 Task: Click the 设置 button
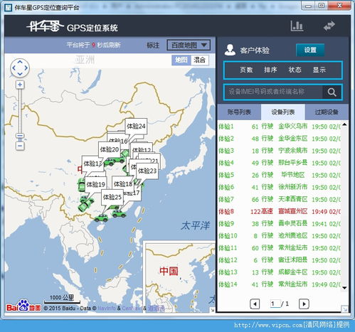click(x=310, y=50)
